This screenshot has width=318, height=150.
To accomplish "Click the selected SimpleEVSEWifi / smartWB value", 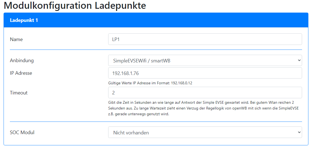I will click(142, 61).
